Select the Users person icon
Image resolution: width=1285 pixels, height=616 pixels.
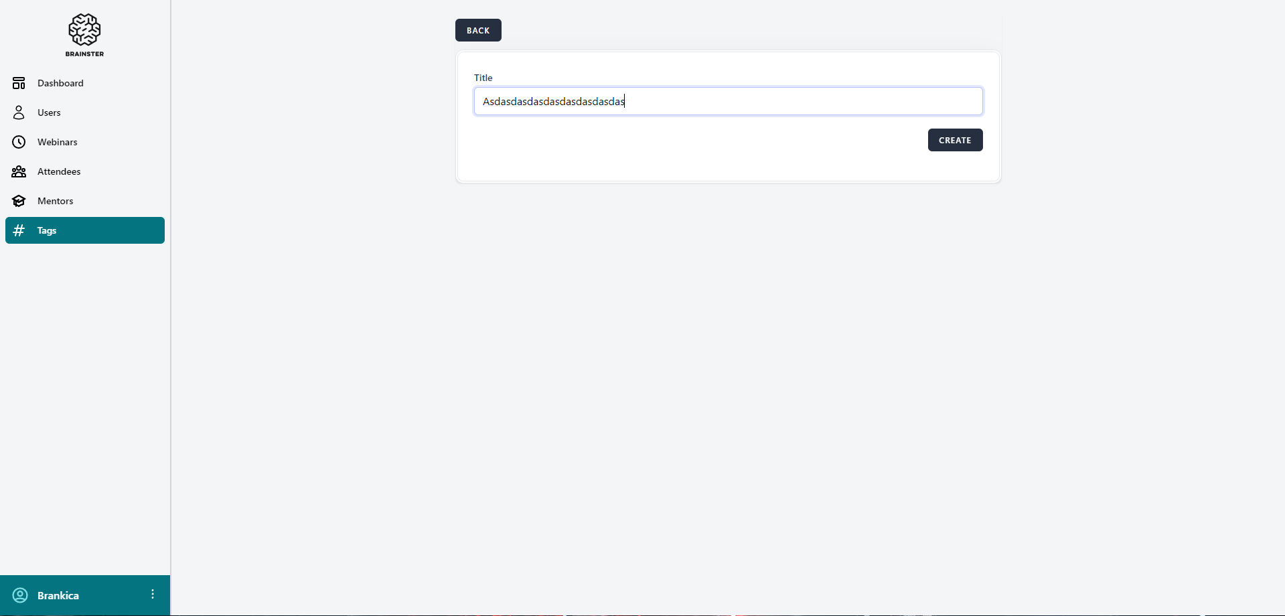(x=19, y=112)
